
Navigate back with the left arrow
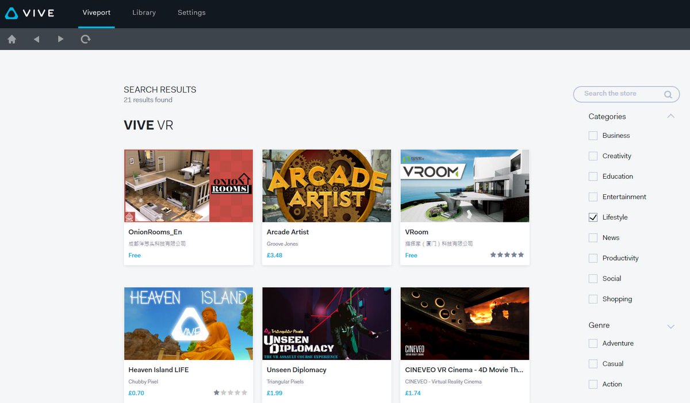point(36,40)
